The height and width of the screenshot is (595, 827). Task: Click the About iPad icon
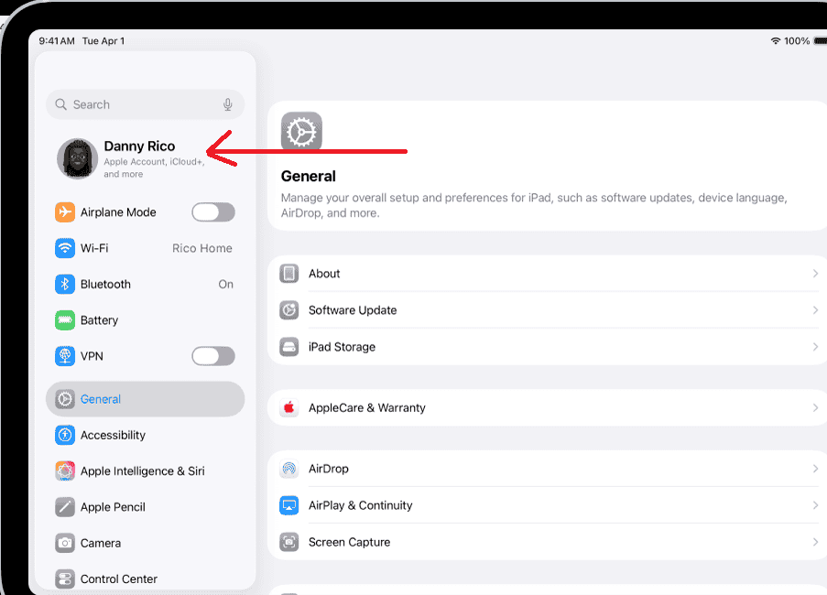[289, 274]
